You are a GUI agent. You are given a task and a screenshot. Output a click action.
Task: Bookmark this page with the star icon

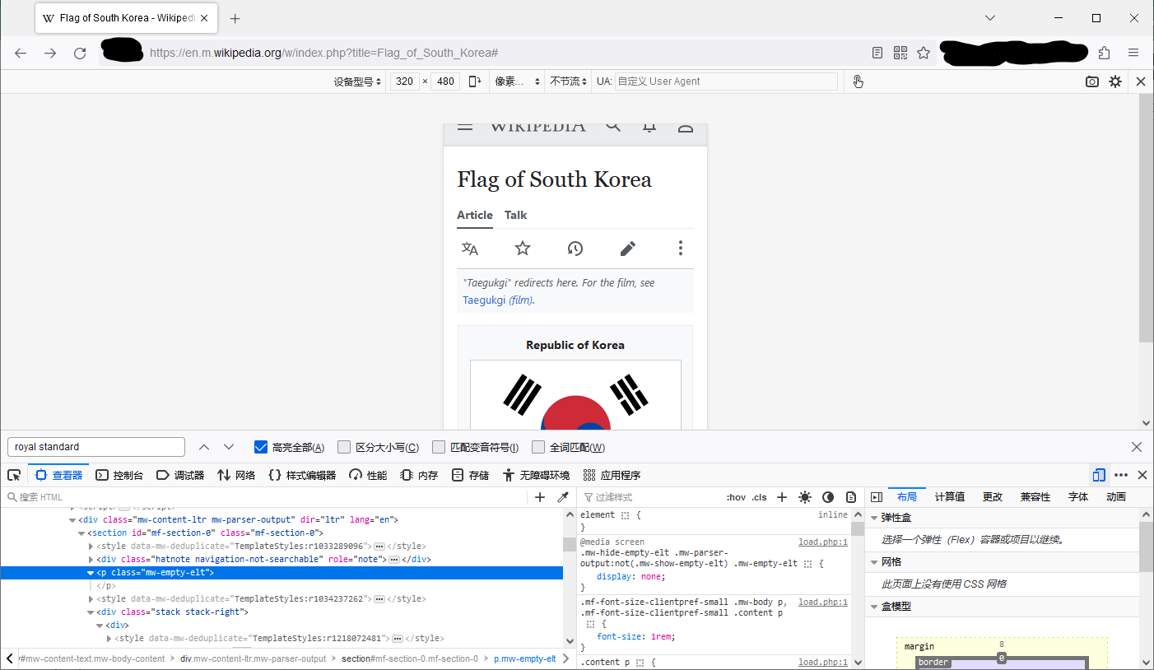(x=924, y=53)
